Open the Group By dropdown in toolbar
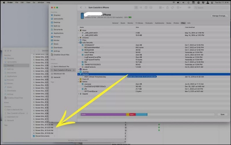 tap(161, 7)
